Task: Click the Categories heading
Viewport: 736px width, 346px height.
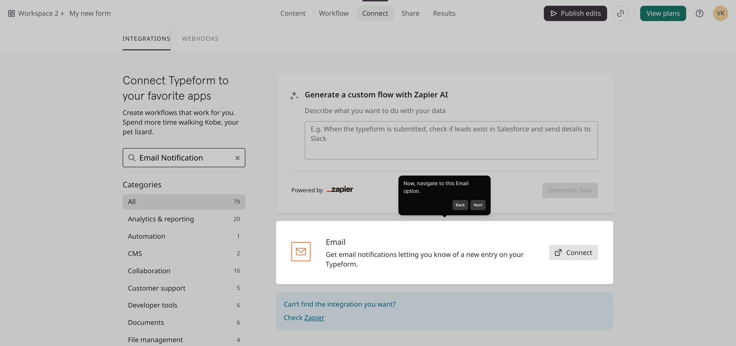Action: tap(142, 185)
